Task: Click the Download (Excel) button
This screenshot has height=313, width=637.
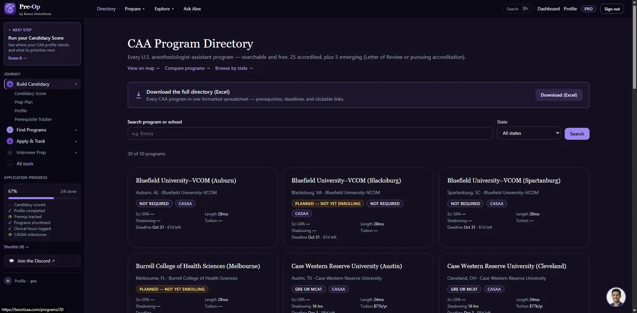Action: [559, 95]
